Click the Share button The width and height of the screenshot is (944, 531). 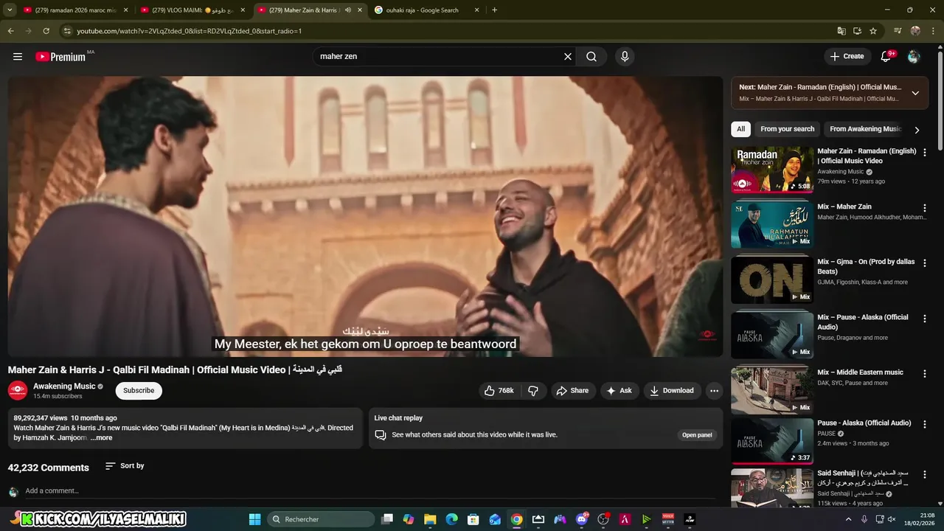pyautogui.click(x=572, y=391)
